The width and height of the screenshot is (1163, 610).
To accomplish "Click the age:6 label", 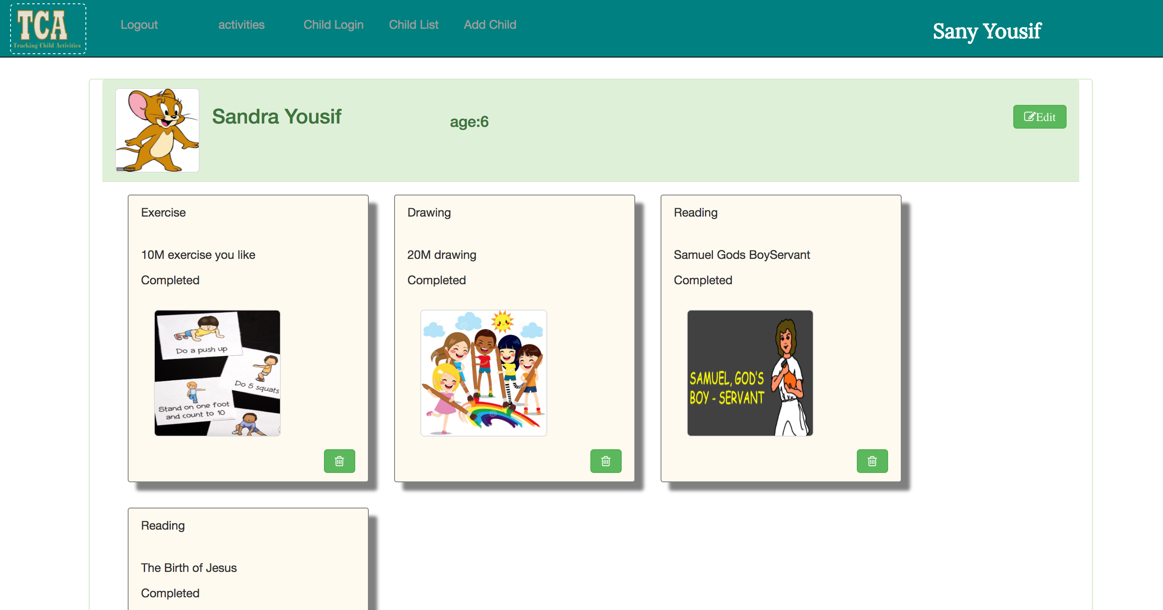I will coord(469,122).
